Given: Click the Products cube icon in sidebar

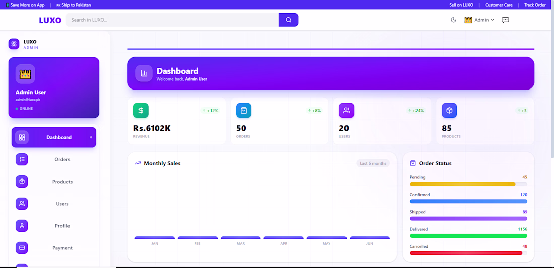Looking at the screenshot, I should [x=22, y=182].
